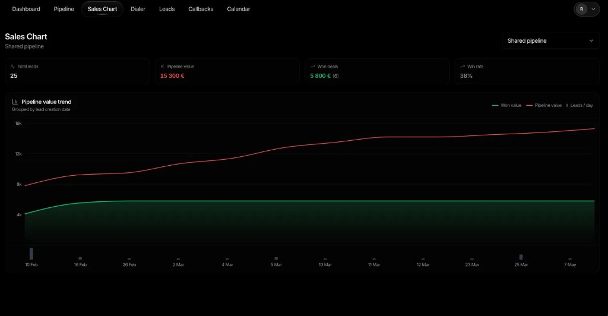Viewport: 608px width, 316px height.
Task: Open the Leads tab
Action: (x=167, y=9)
